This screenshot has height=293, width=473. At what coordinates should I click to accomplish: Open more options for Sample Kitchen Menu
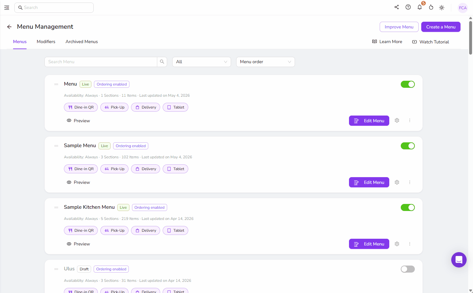410,244
